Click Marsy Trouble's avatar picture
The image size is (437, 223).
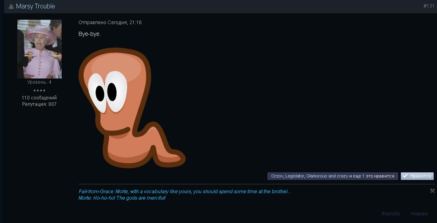click(39, 49)
